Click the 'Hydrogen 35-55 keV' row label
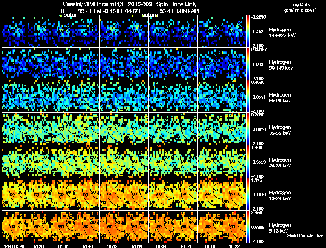326x248 pixels. click(280, 130)
